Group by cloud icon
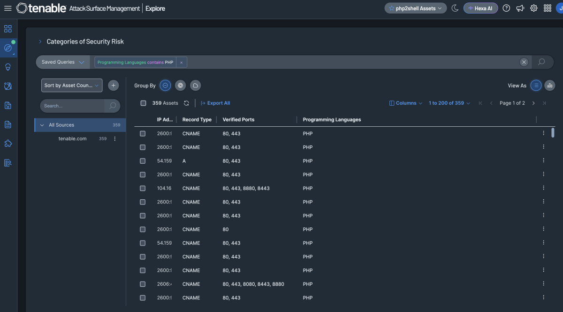 click(x=196, y=86)
